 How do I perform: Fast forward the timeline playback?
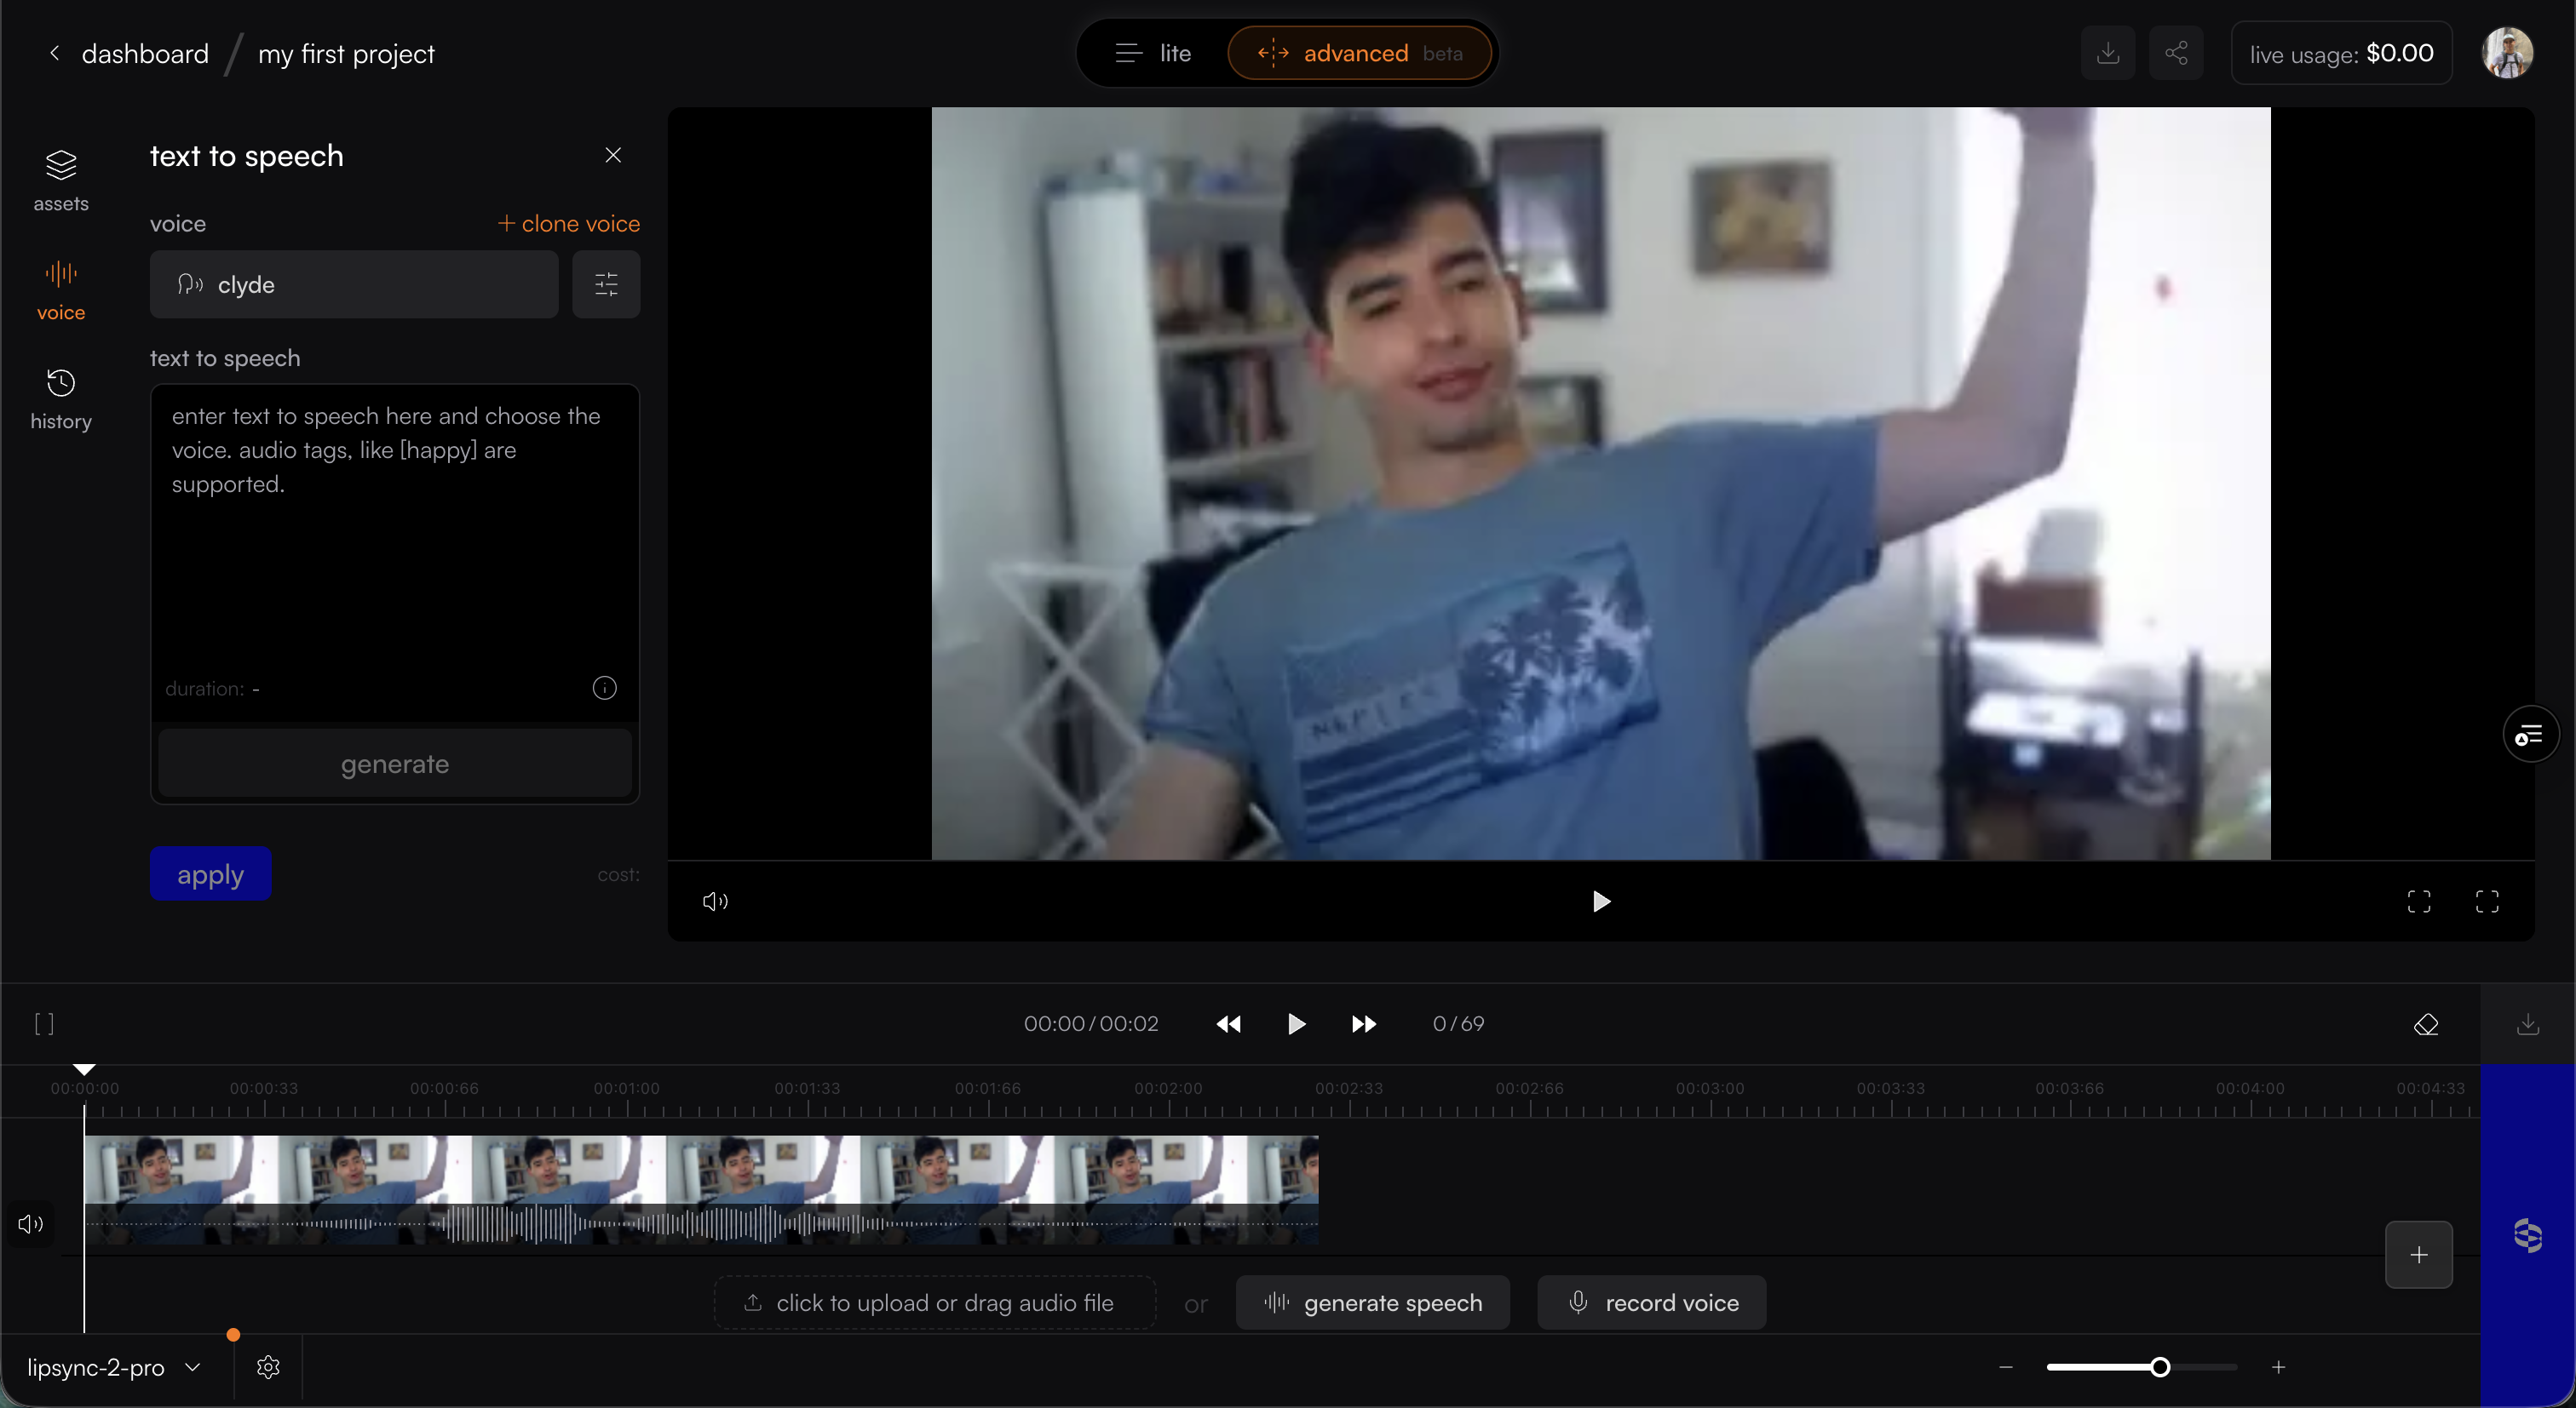click(1364, 1024)
